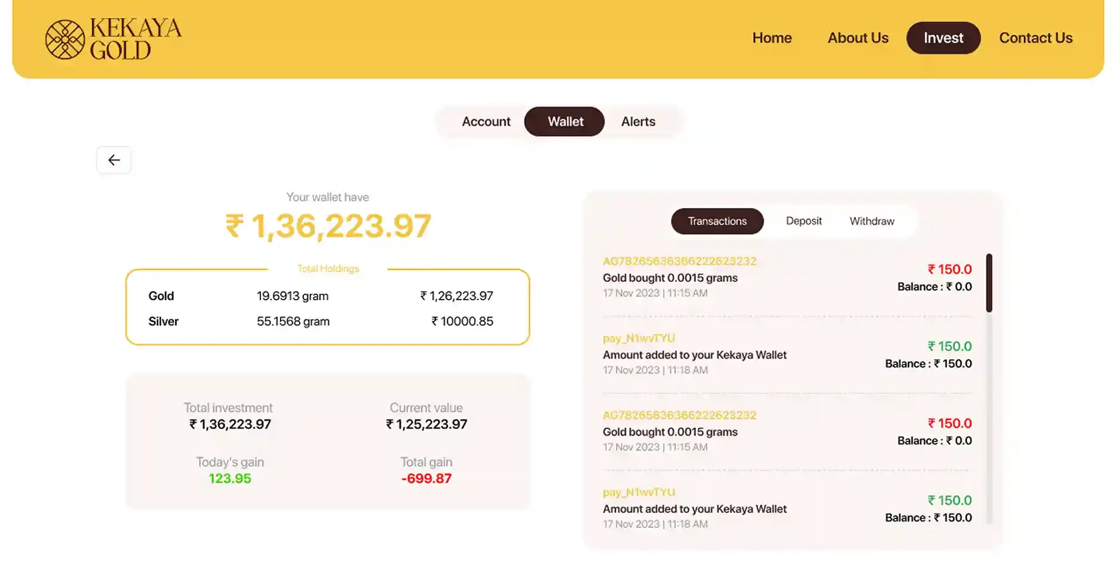Open first transaction ID AG78265636366222623232

(x=679, y=261)
